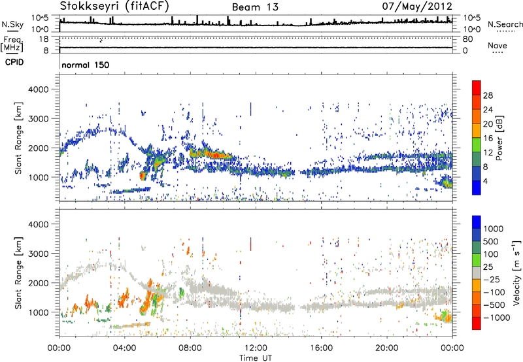
Task: Select the 'N.Search' legend label
Action: (505, 24)
